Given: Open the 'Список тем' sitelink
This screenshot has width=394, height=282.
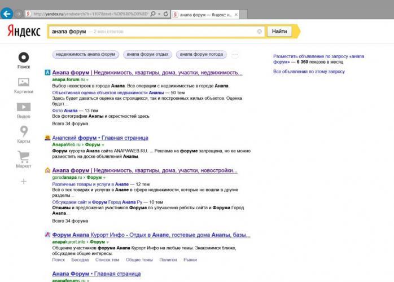Looking at the screenshot, I should [x=107, y=260].
